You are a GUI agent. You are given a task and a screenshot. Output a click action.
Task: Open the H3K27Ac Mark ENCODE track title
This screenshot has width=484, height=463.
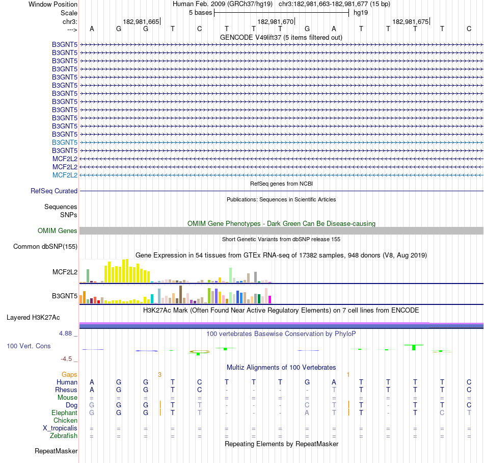tap(281, 310)
